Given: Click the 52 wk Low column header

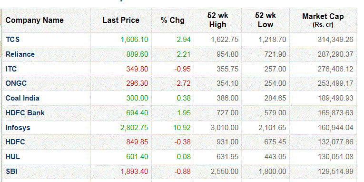Looking at the screenshot, I should 266,20.
